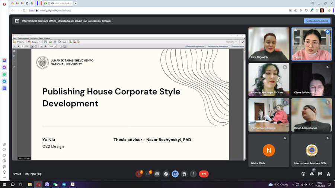Open the three-dot more options menu
This screenshot has width=335, height=188.
coord(193,174)
